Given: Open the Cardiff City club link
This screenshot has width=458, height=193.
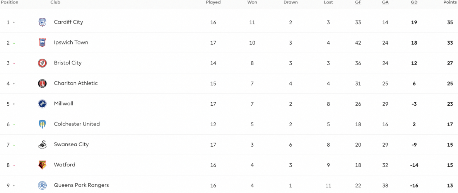Looking at the screenshot, I should [68, 22].
